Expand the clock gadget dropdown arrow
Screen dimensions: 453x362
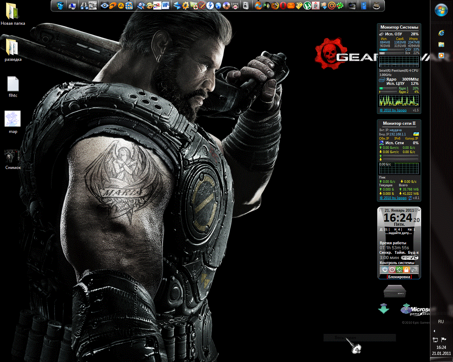pos(419,210)
